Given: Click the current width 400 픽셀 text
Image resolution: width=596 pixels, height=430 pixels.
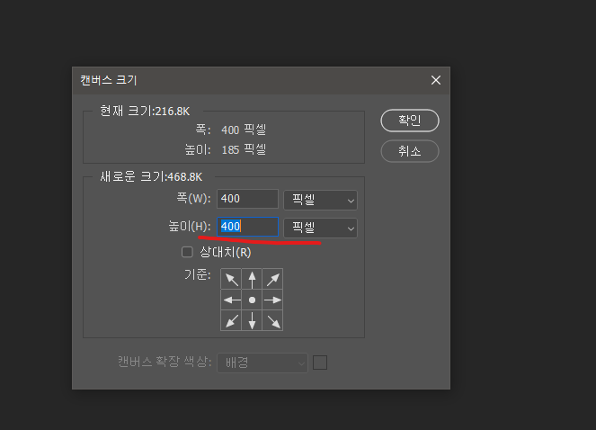Looking at the screenshot, I should point(244,130).
